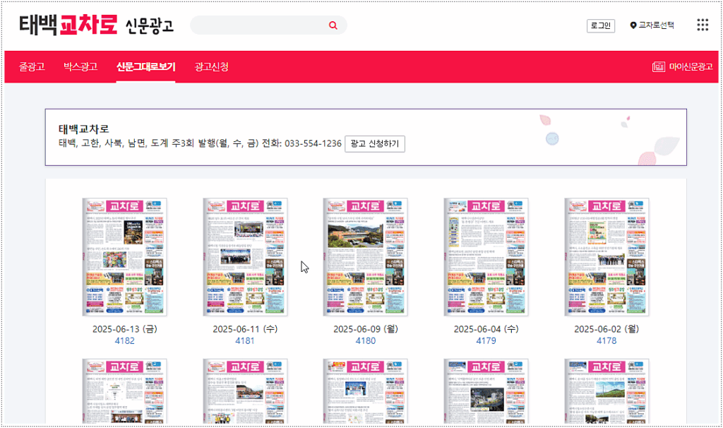Open the 줄광고 tab

(x=32, y=67)
